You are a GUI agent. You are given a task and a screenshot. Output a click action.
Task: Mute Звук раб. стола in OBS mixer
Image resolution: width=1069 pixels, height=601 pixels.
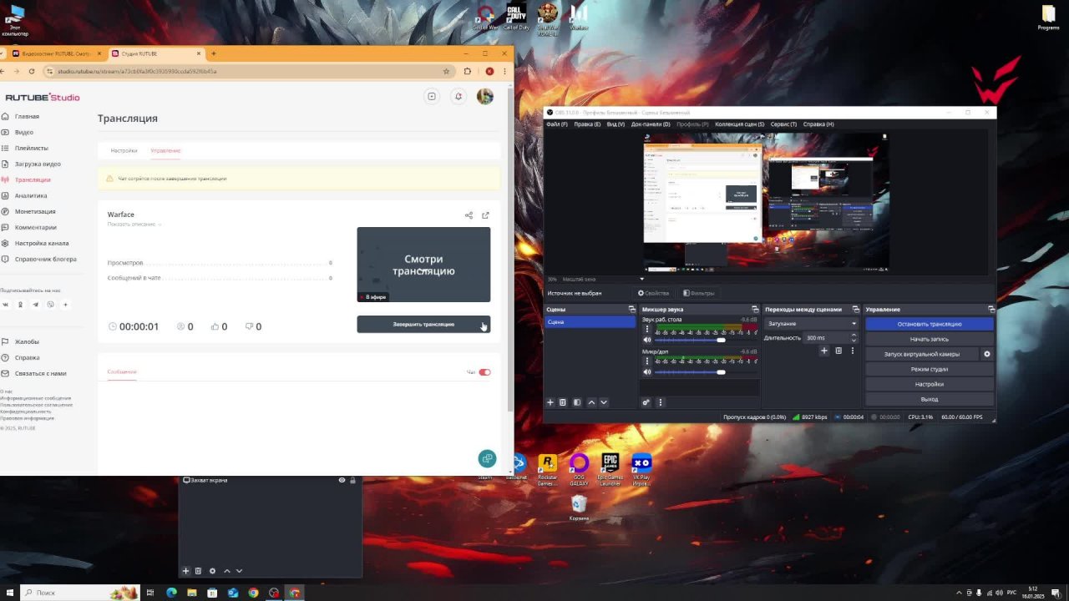[x=646, y=340]
